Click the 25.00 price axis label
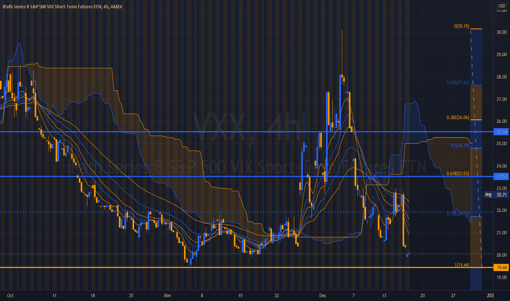 (502, 143)
